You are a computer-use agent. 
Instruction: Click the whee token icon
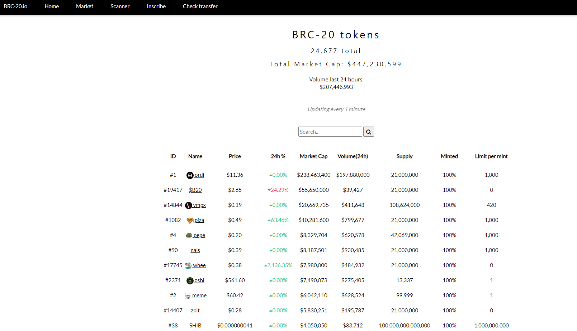coord(188,266)
